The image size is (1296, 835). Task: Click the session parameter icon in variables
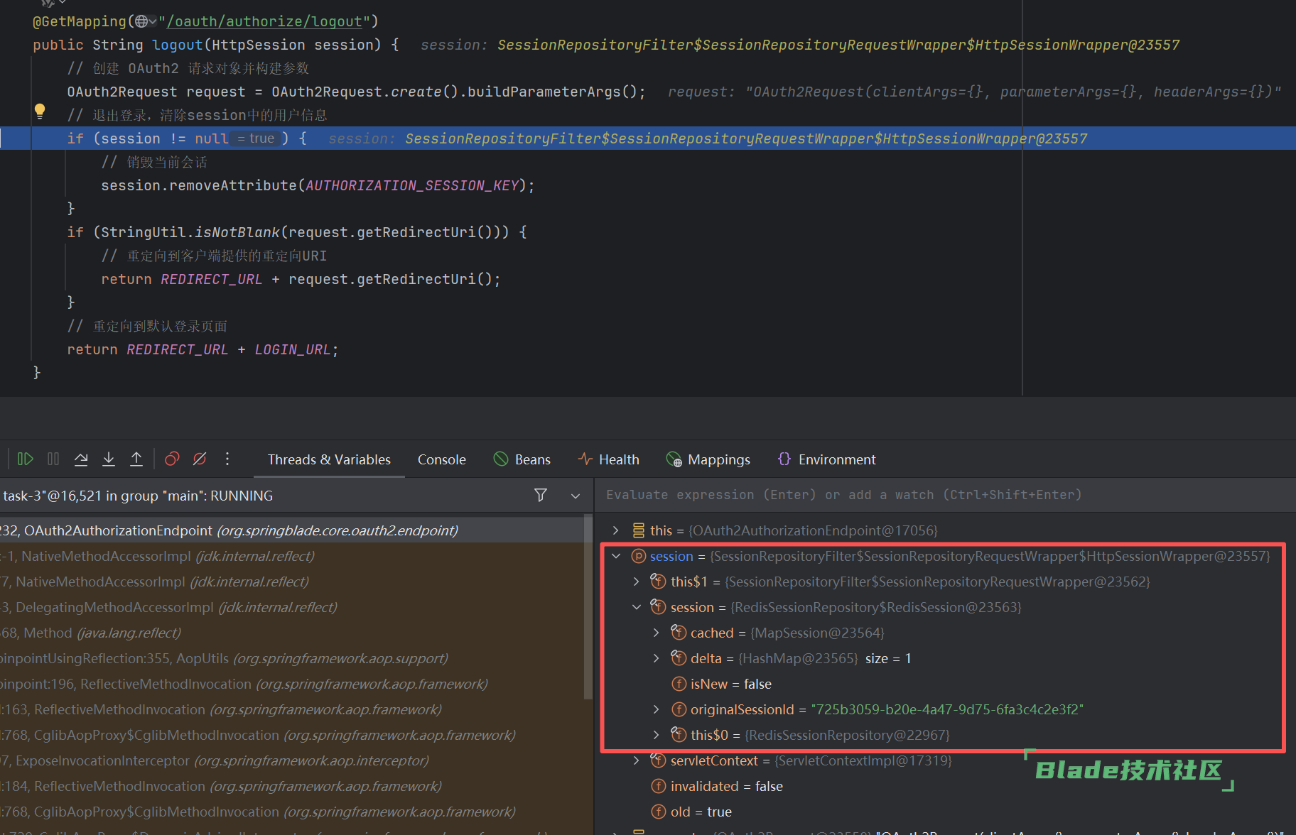click(639, 556)
